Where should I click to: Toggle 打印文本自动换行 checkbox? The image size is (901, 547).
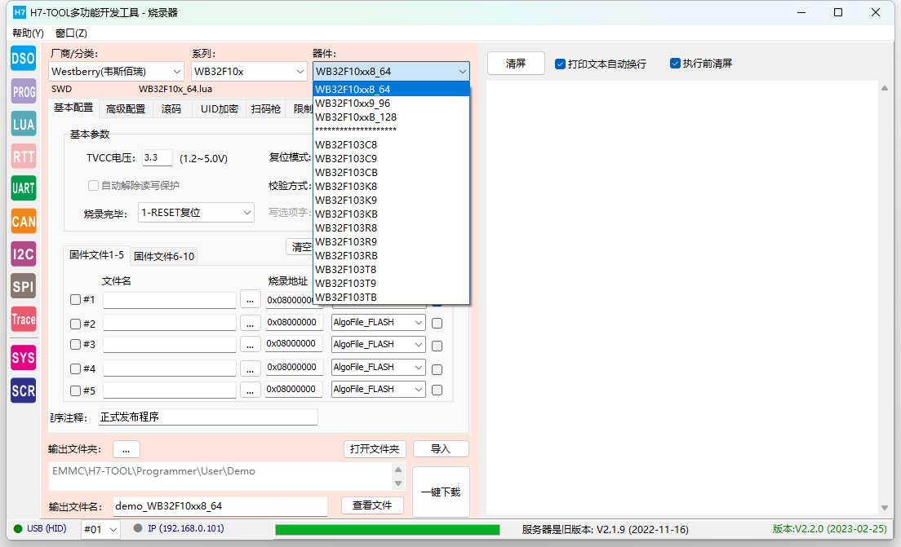pos(560,64)
